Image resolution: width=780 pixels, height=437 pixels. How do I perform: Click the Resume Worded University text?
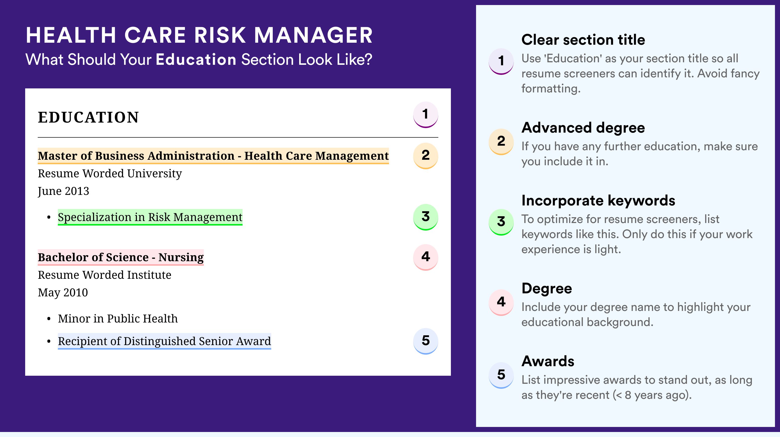(110, 174)
